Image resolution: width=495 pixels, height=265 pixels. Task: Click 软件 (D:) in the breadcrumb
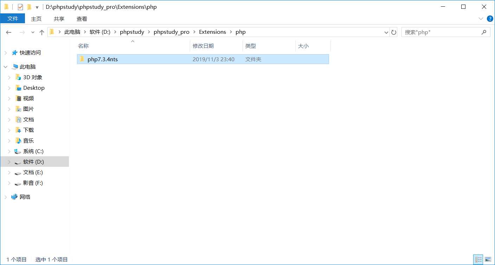(x=100, y=32)
